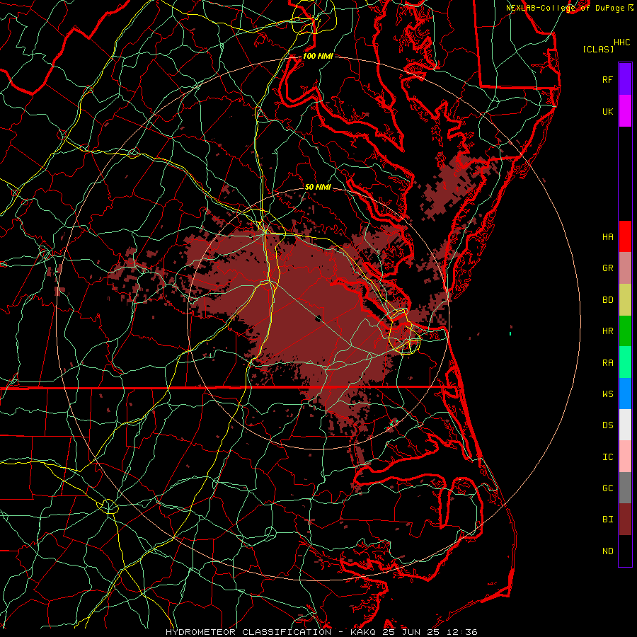The image size is (637, 637).
Task: Click the RA legend label
Action: click(x=607, y=363)
